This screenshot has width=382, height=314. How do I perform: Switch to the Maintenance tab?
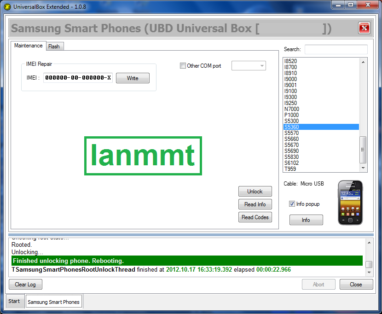click(x=28, y=46)
